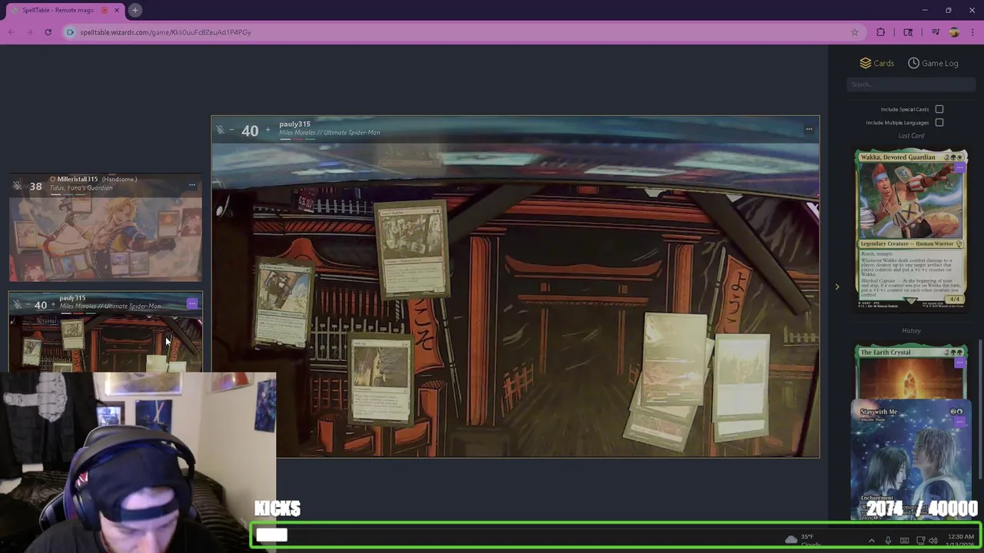The image size is (984, 553).
Task: Open a new browser tab
Action: pos(135,10)
